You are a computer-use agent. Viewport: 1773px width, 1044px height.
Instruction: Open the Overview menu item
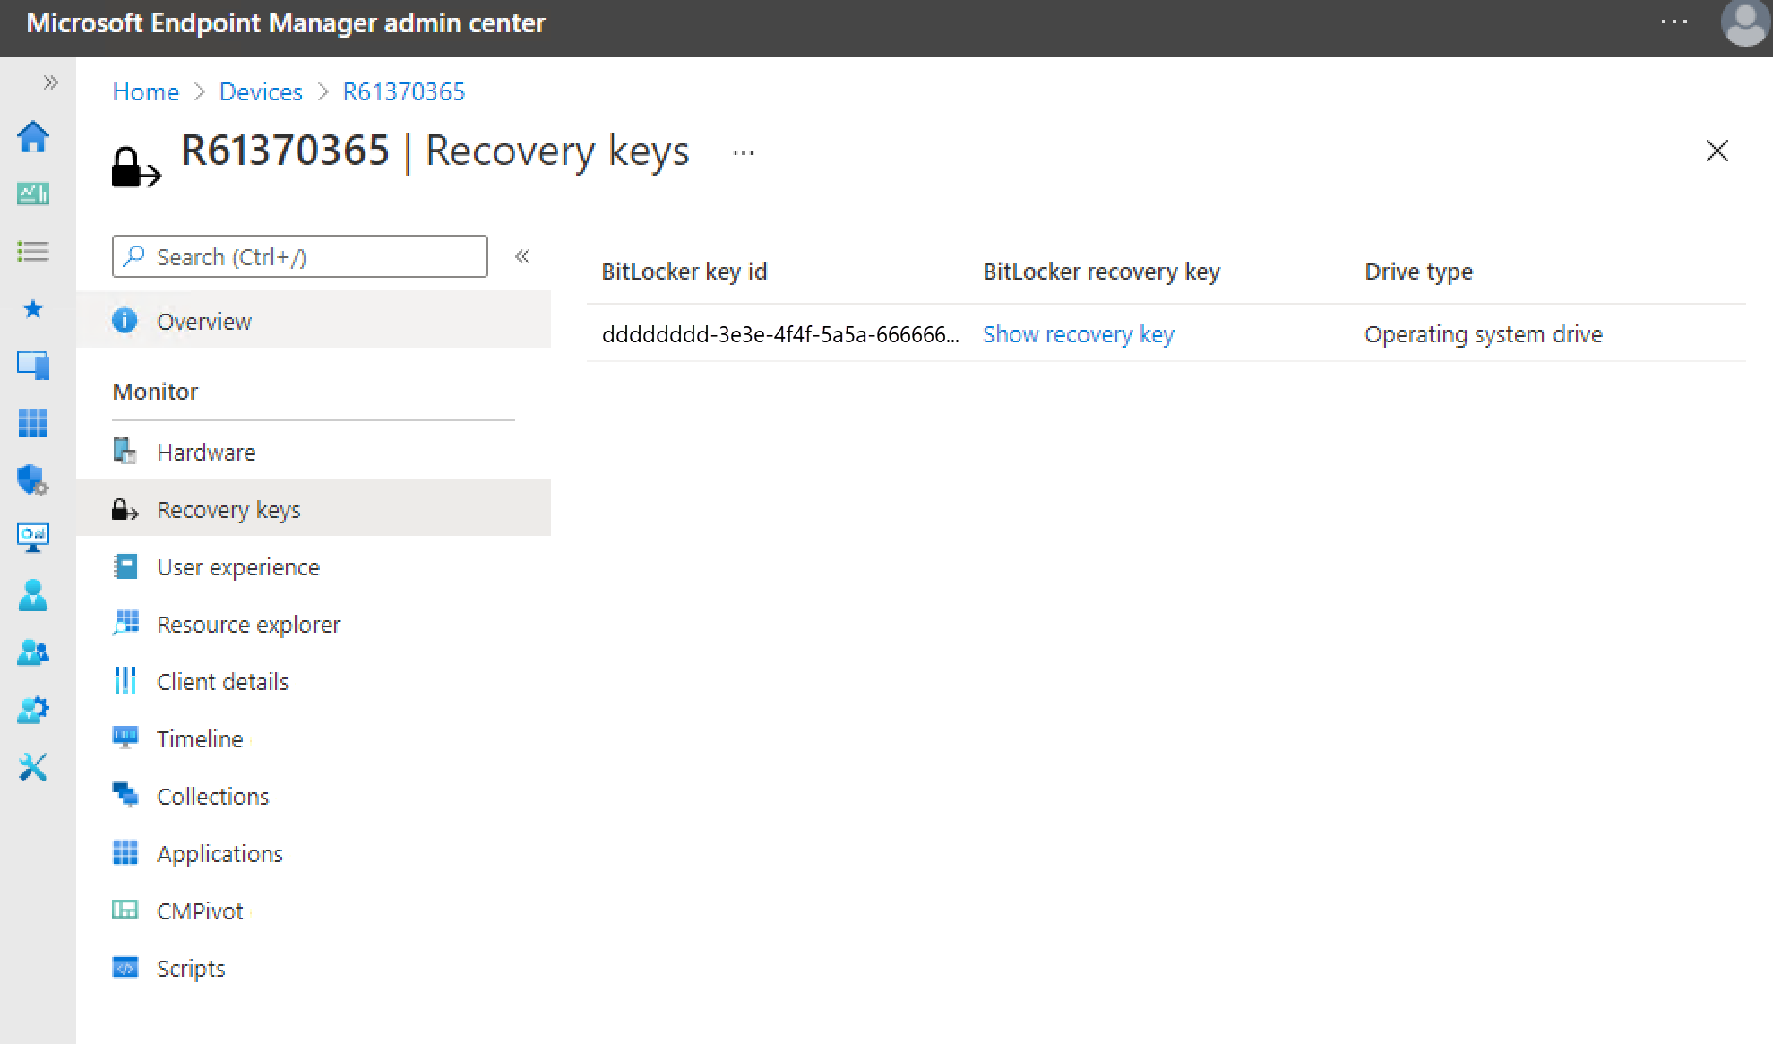(x=204, y=322)
